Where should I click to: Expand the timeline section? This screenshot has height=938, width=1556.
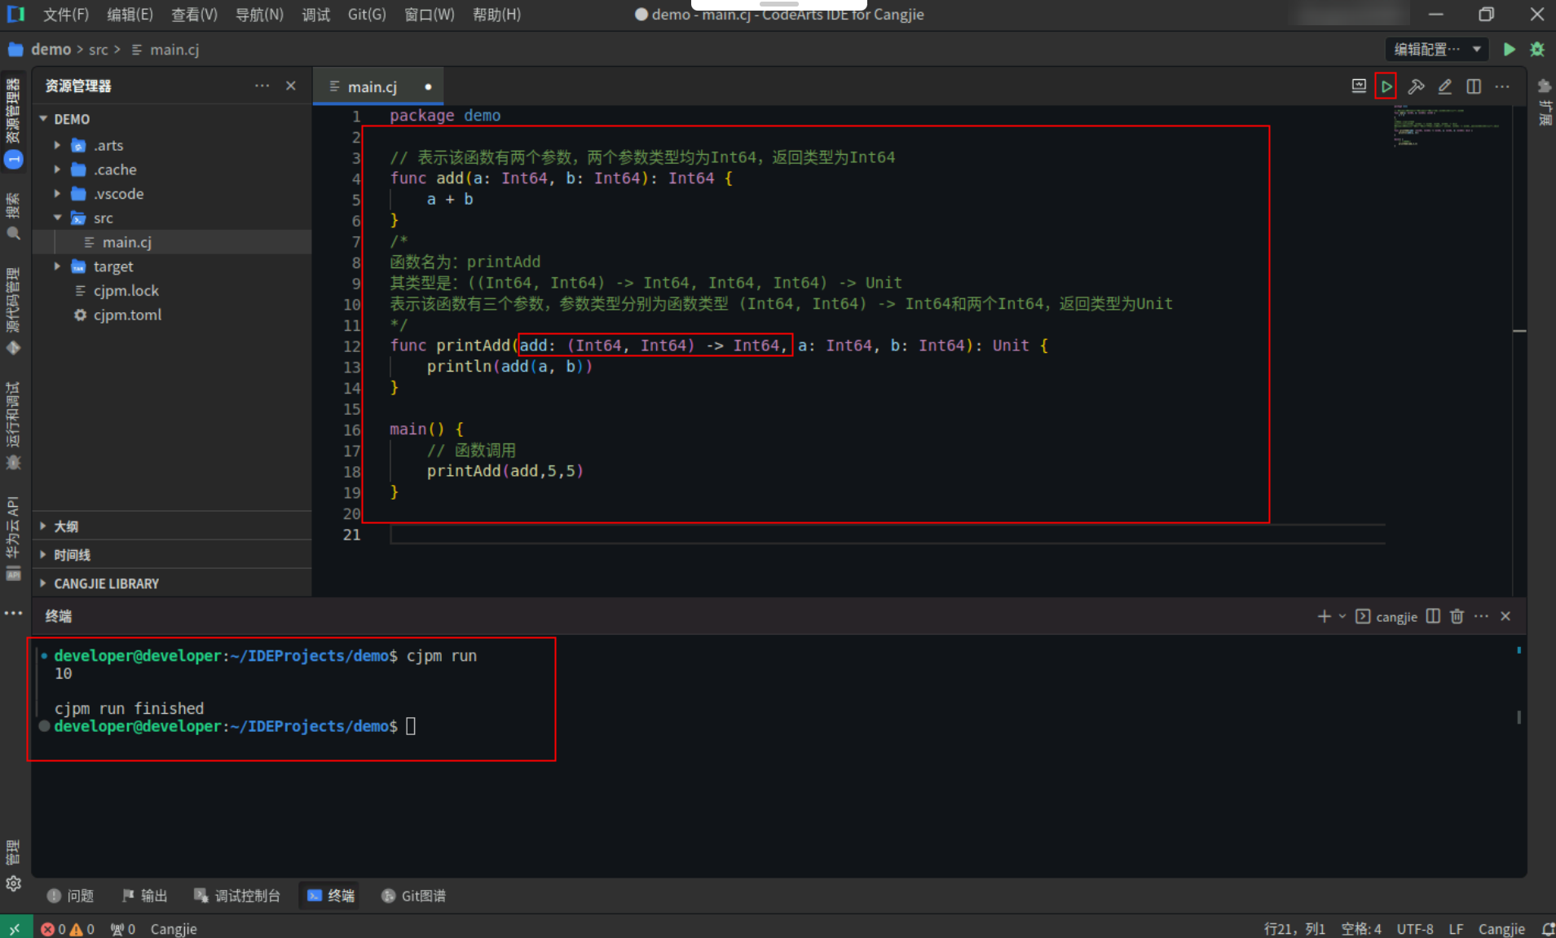pos(172,555)
